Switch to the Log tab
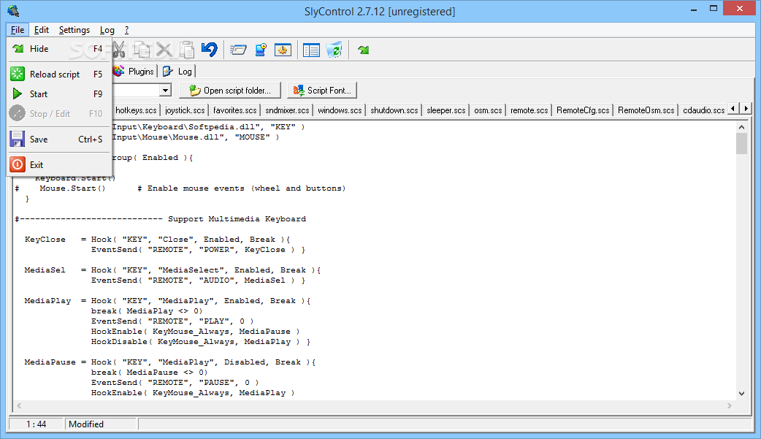 [177, 72]
